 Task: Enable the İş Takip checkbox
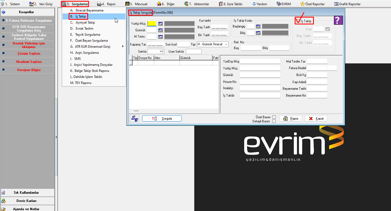click(x=298, y=21)
